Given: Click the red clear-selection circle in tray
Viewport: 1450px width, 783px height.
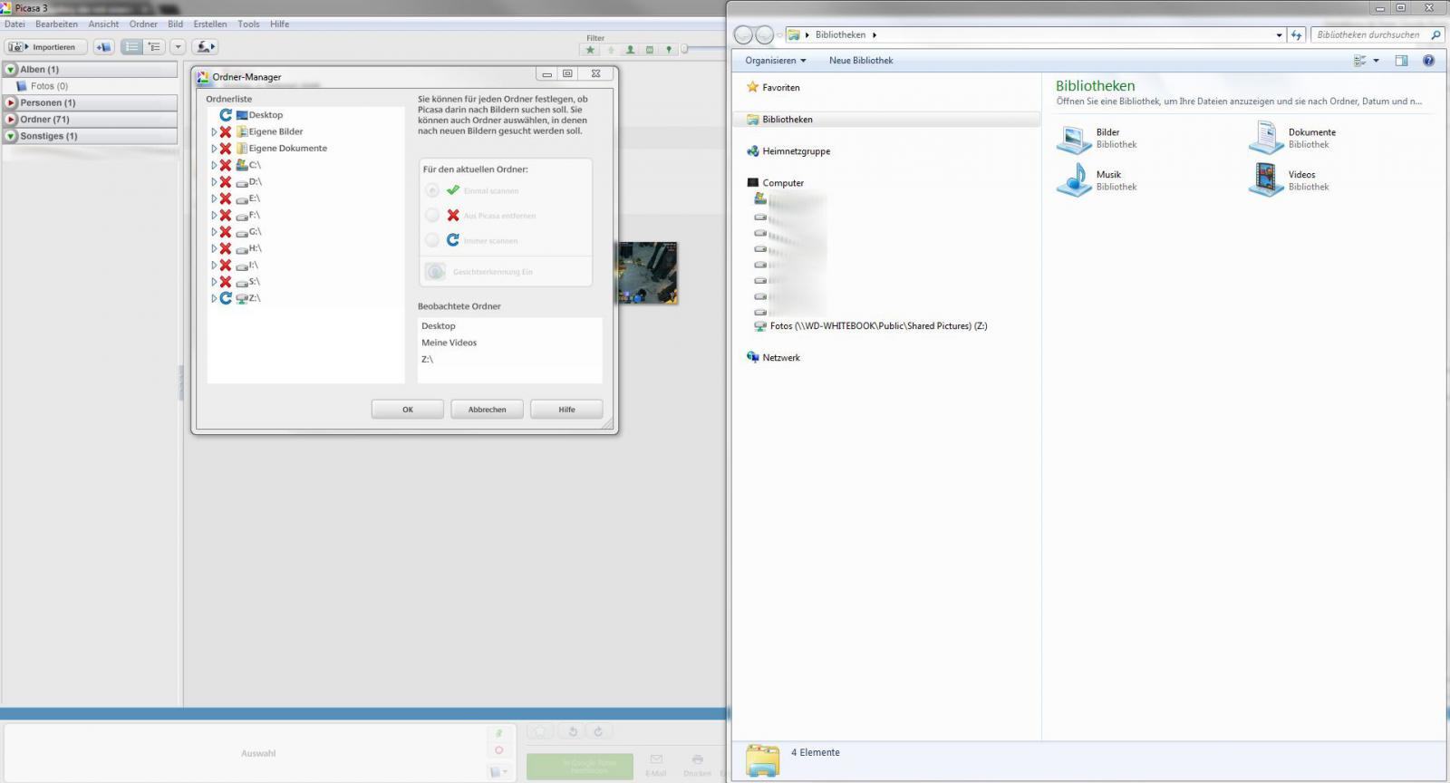Looking at the screenshot, I should click(x=498, y=750).
